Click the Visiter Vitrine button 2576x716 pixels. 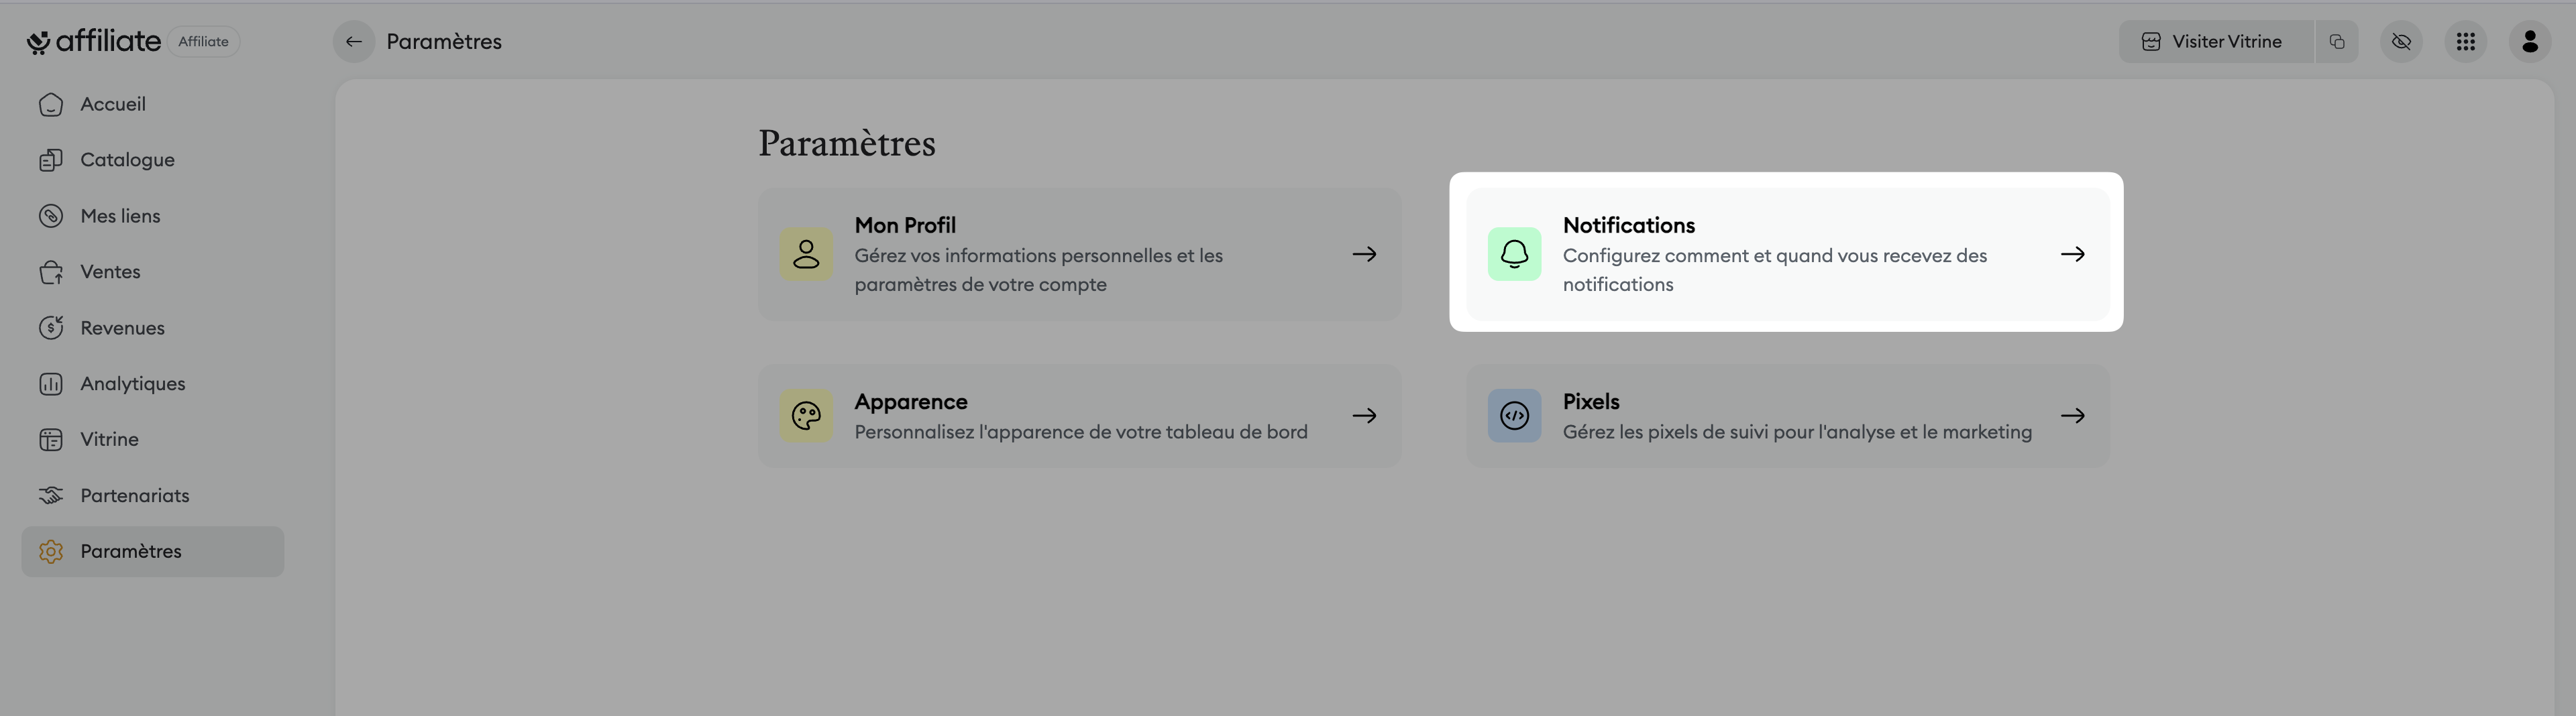pyautogui.click(x=2215, y=42)
